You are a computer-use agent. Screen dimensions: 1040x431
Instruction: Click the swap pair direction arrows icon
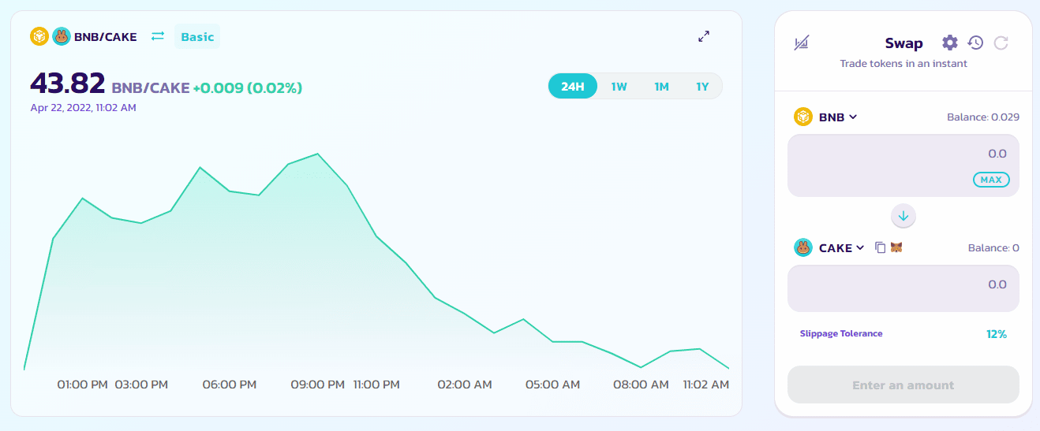[158, 36]
